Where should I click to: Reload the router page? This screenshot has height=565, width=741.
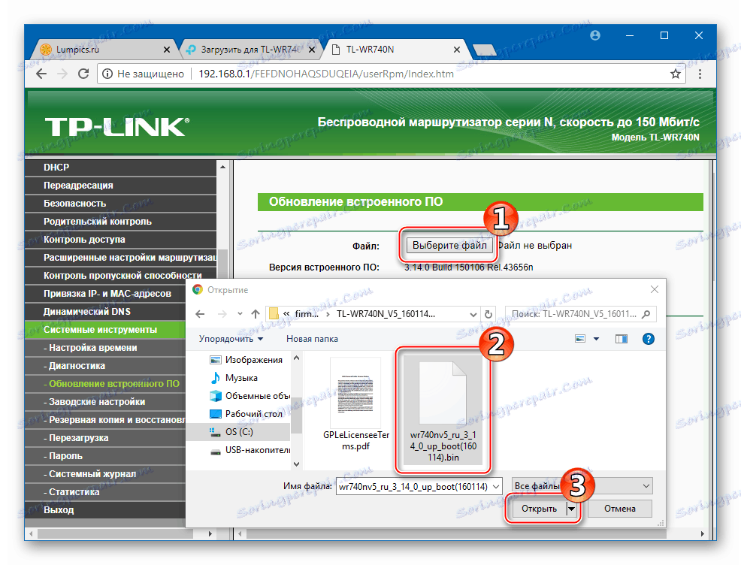point(83,74)
